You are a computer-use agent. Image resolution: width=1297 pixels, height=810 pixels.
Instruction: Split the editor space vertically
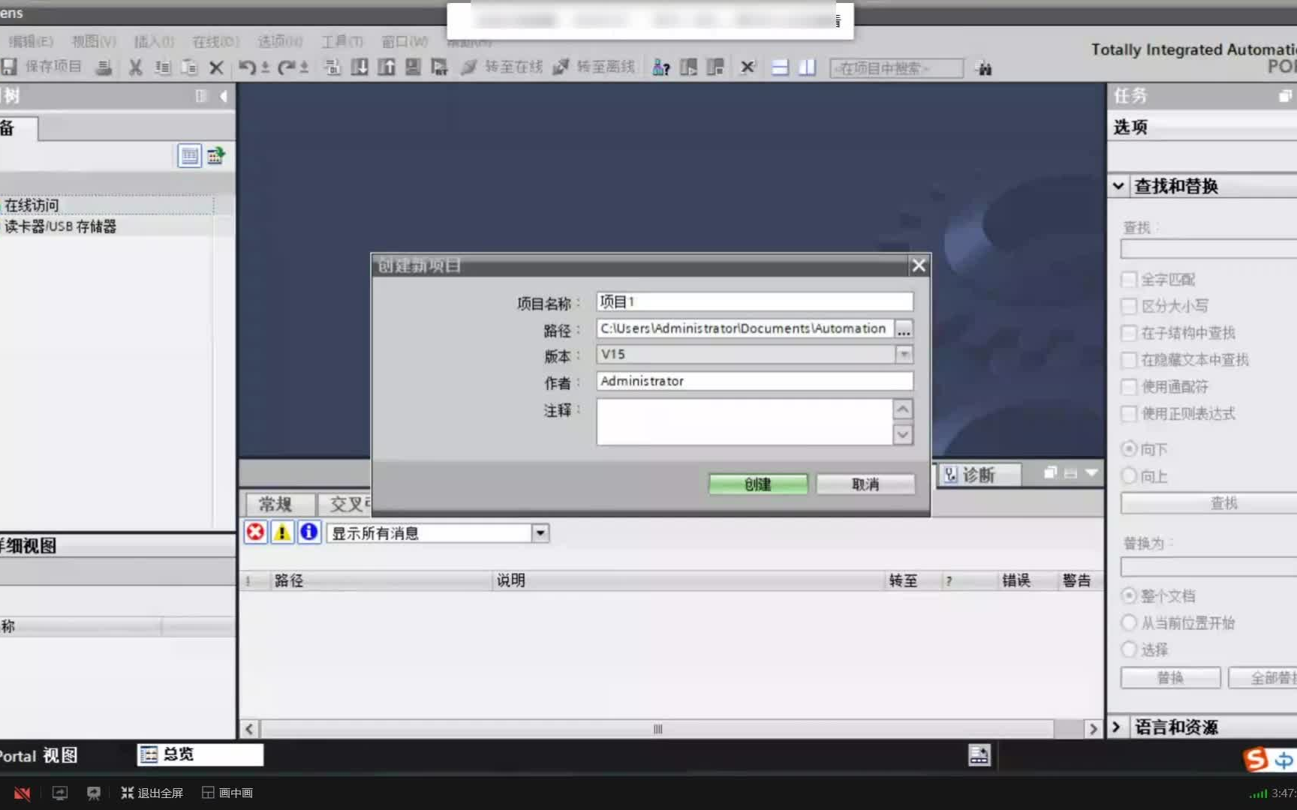coord(807,67)
